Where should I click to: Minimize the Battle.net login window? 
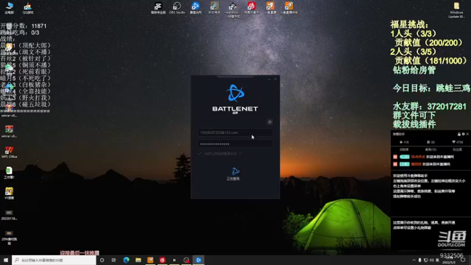coord(270,79)
